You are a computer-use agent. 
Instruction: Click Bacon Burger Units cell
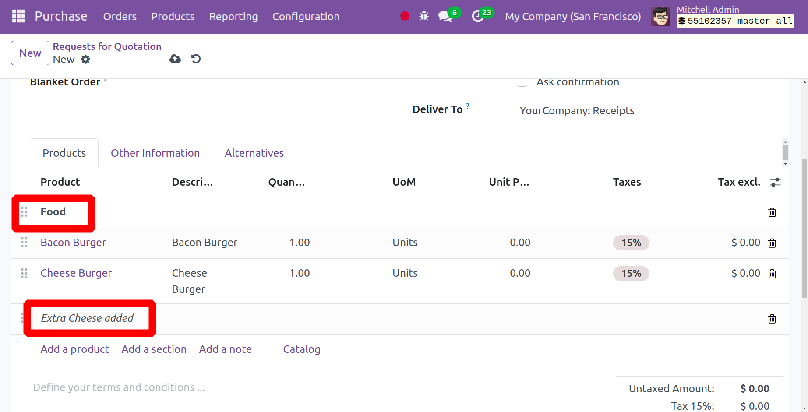click(x=405, y=243)
